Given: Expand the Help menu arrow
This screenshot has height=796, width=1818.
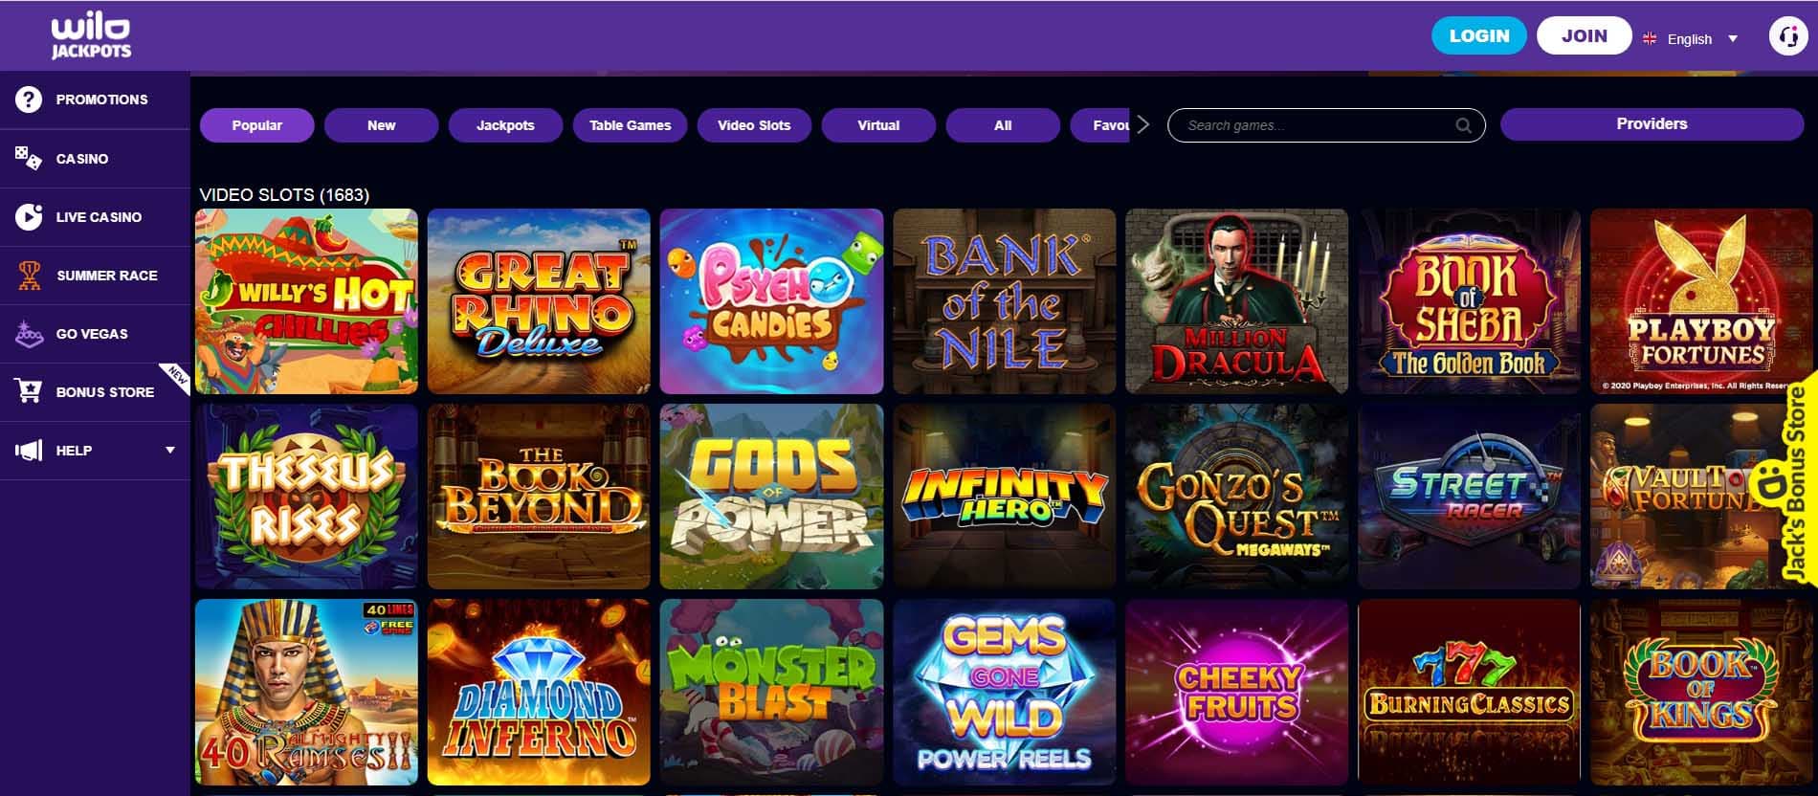Looking at the screenshot, I should [x=170, y=451].
